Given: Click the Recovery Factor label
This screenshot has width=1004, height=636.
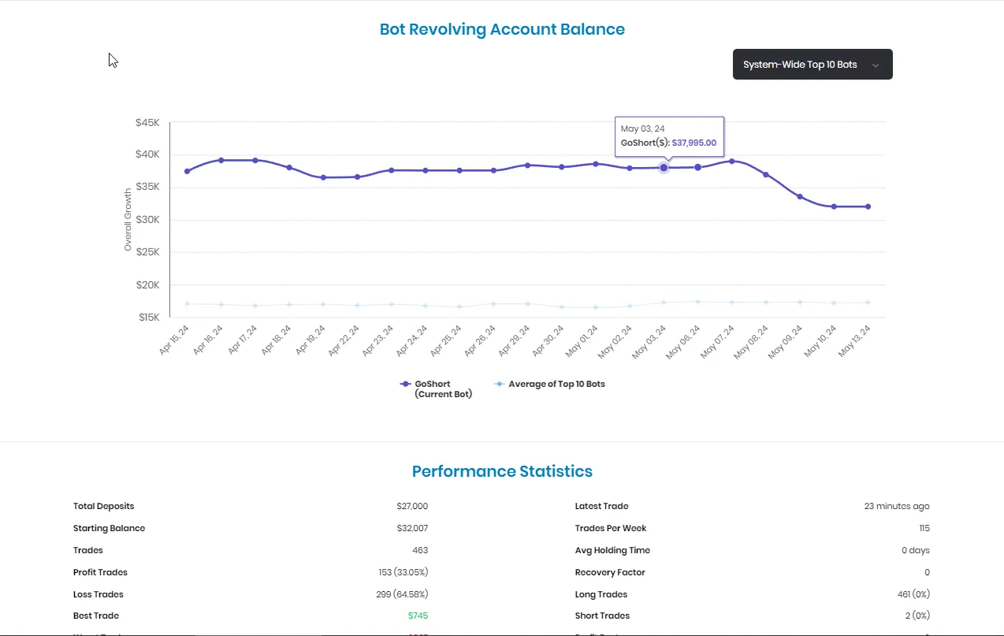Looking at the screenshot, I should pyautogui.click(x=610, y=572).
